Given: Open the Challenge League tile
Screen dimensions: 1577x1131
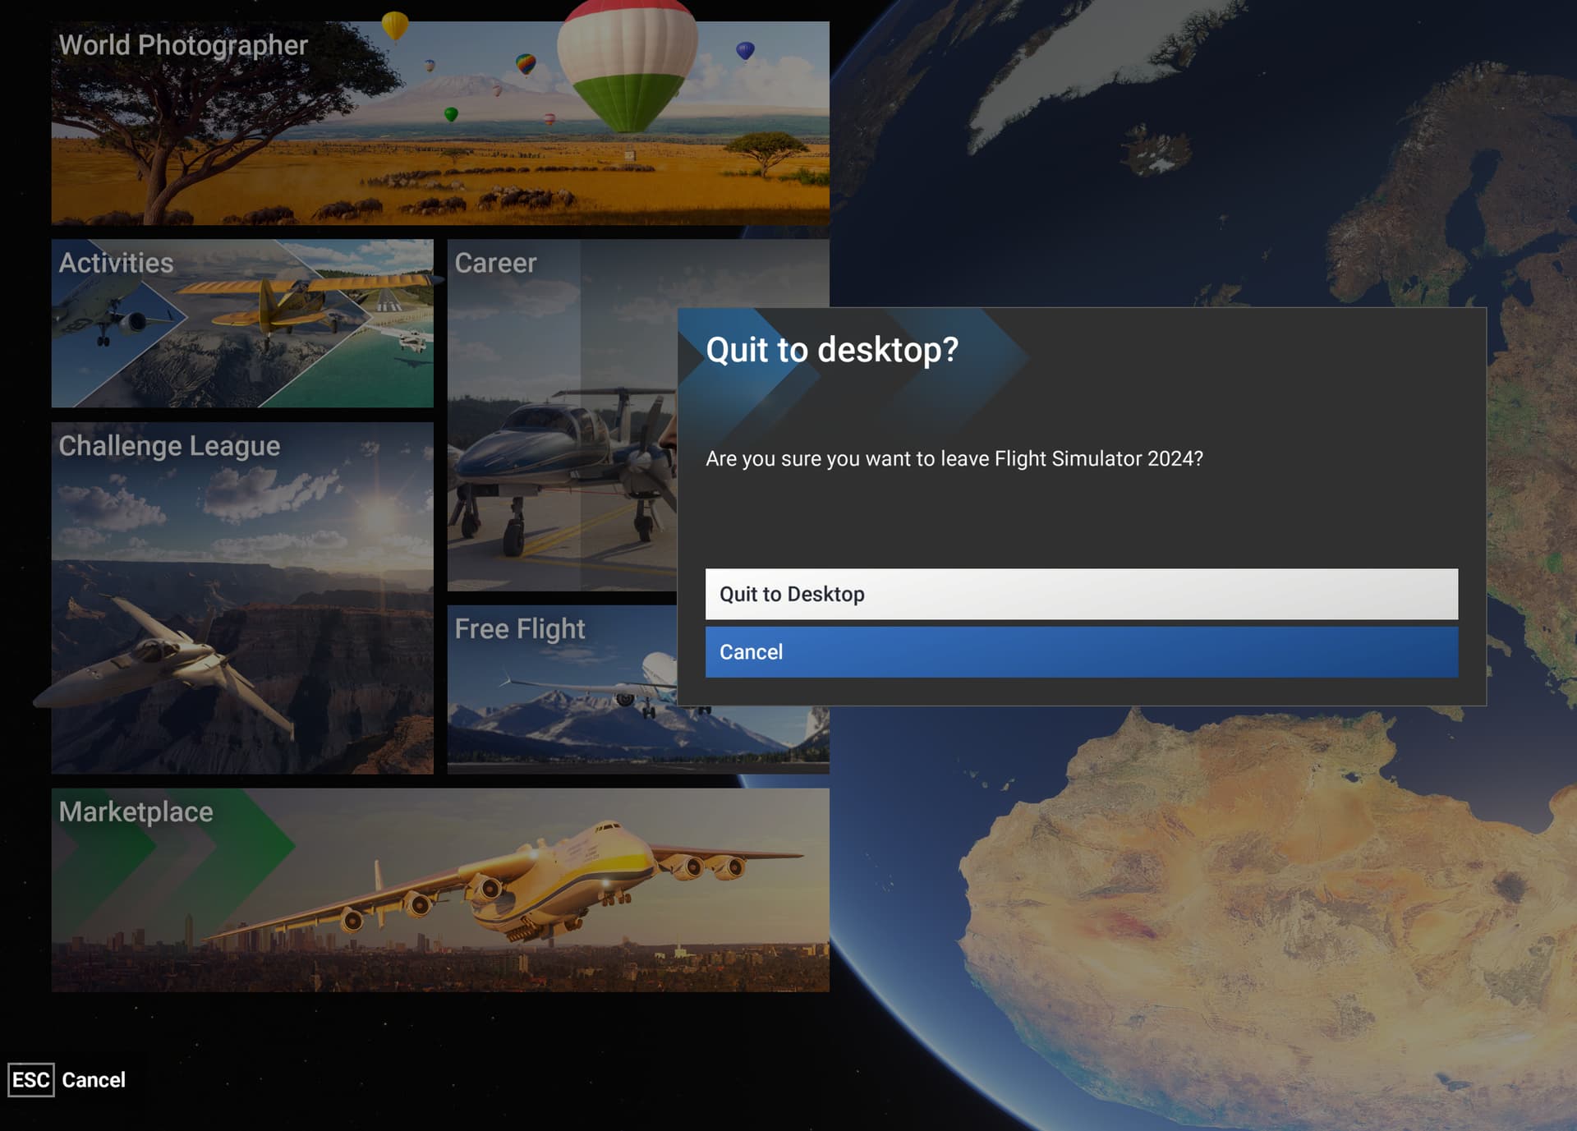Looking at the screenshot, I should coord(242,598).
